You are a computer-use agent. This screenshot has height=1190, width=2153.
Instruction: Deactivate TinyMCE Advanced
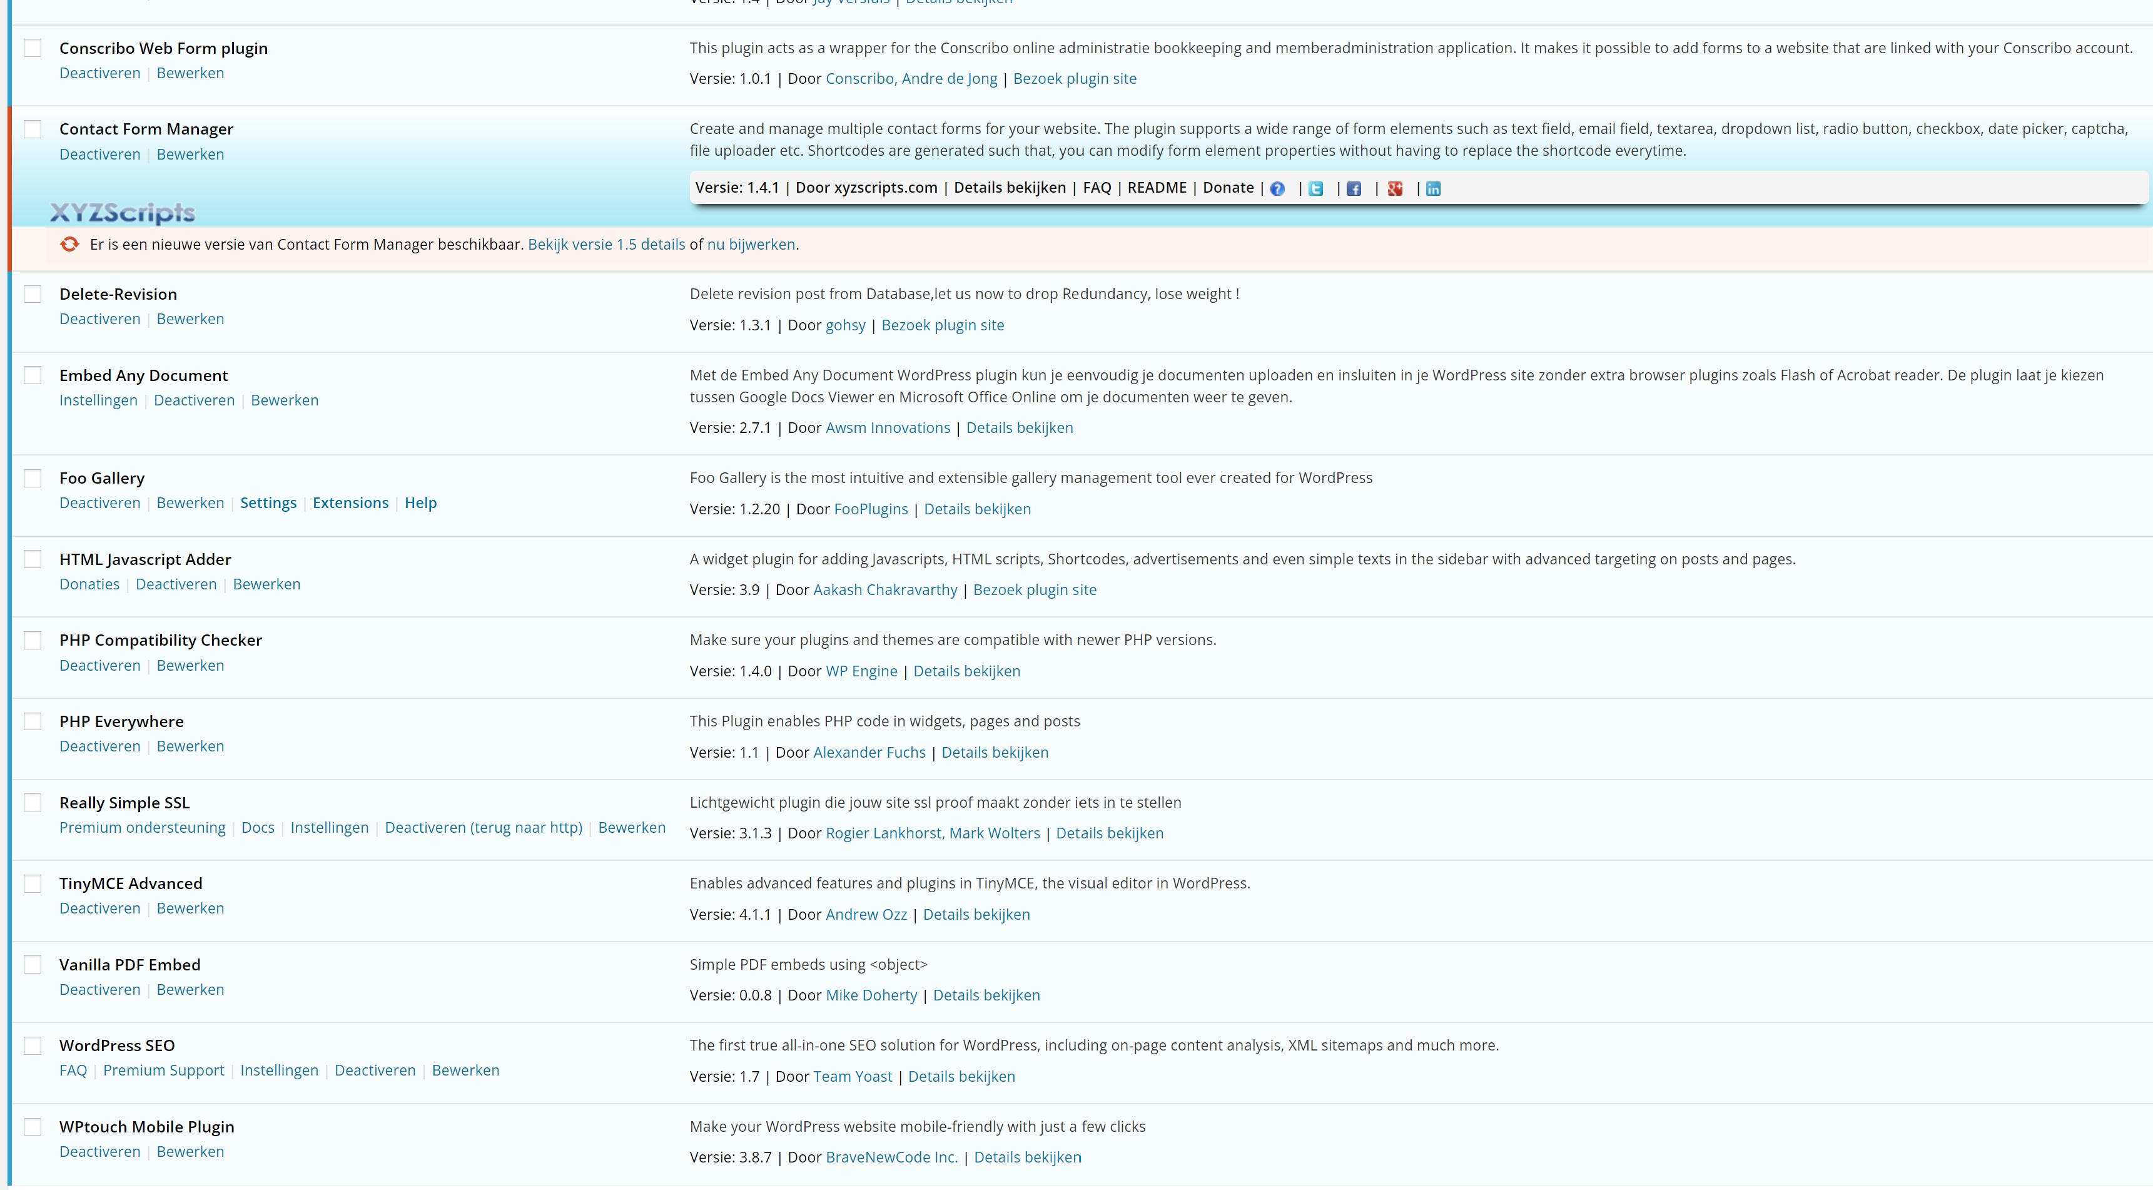(99, 909)
